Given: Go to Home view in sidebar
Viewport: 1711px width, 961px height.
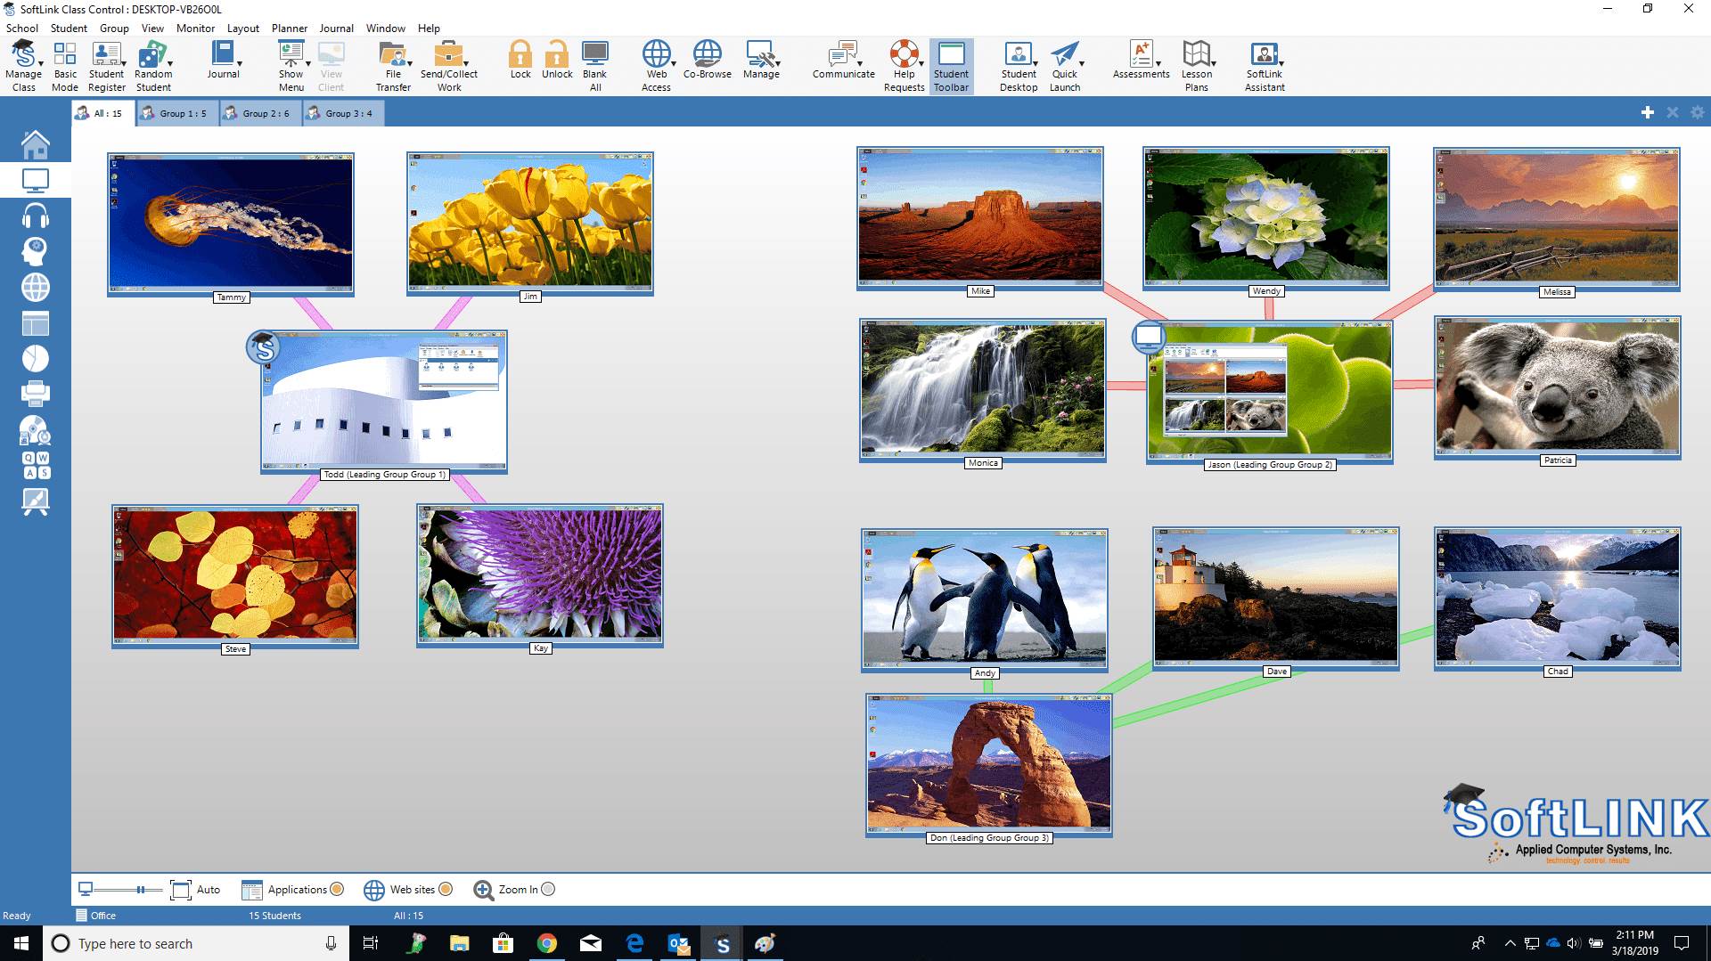Looking at the screenshot, I should click(x=36, y=144).
